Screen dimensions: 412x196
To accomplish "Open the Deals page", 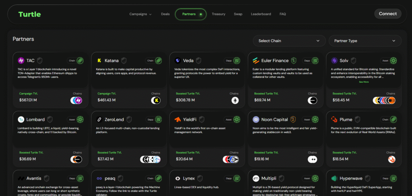I will click(x=165, y=14).
